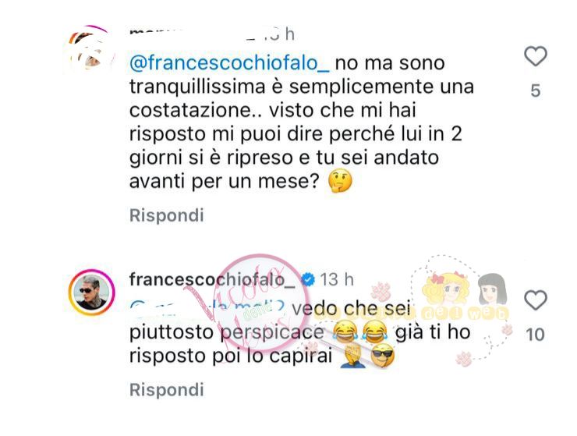Click the 13 h timestamp

tap(337, 279)
